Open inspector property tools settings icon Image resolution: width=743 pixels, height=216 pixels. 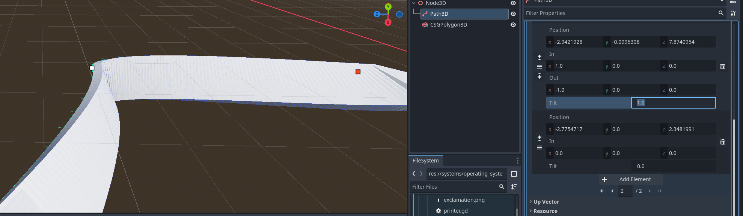733,13
